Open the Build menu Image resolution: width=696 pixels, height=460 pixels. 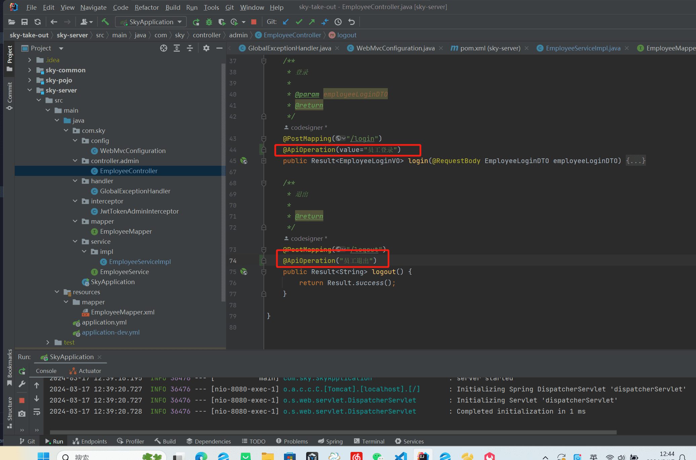(172, 7)
